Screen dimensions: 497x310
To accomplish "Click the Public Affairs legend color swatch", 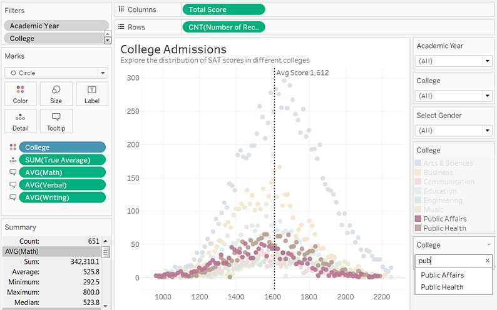I will pyautogui.click(x=419, y=219).
